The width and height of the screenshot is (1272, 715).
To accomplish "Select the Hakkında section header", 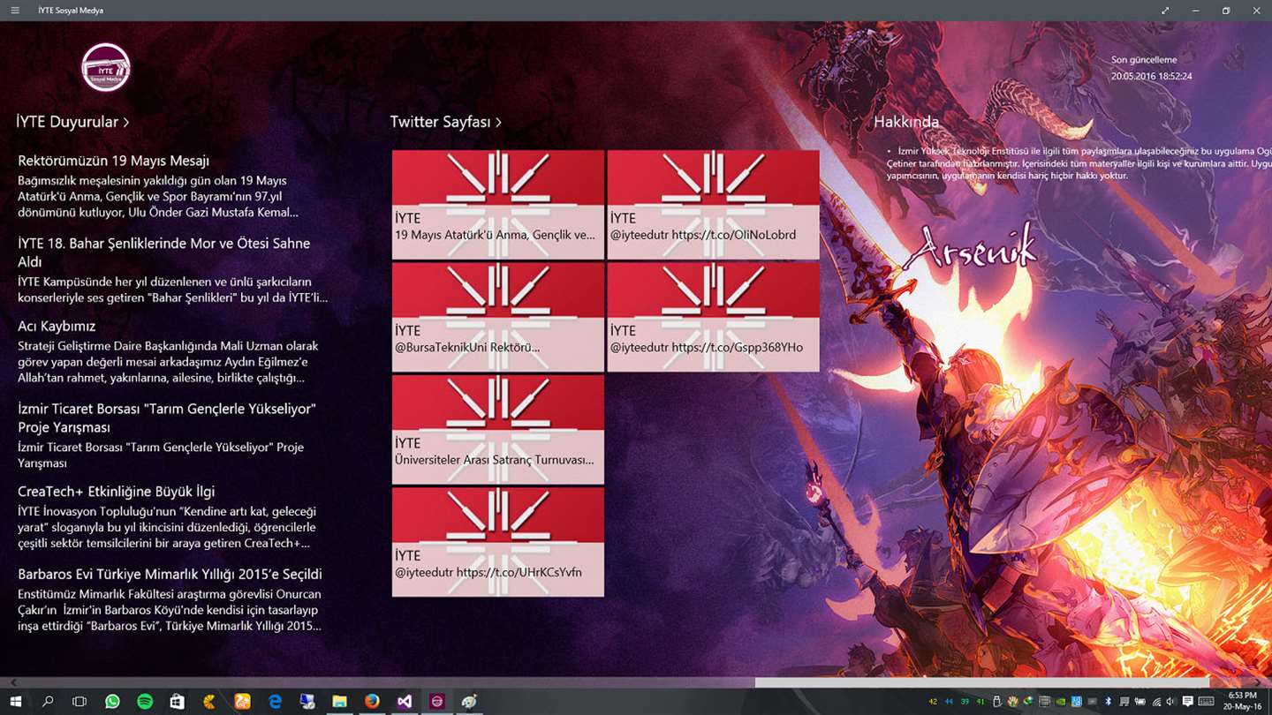I will coord(906,122).
